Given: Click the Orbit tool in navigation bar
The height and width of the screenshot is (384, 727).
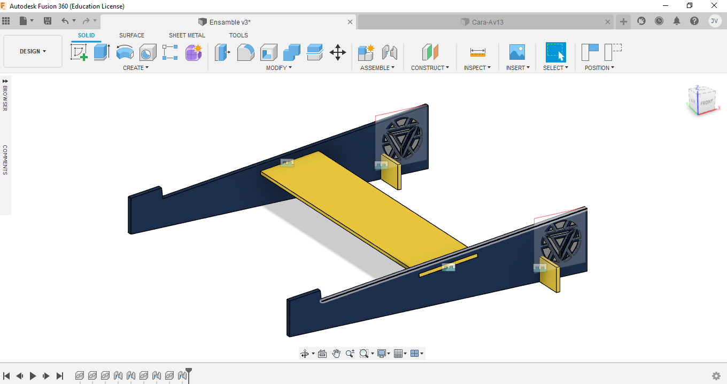Looking at the screenshot, I should [x=305, y=354].
